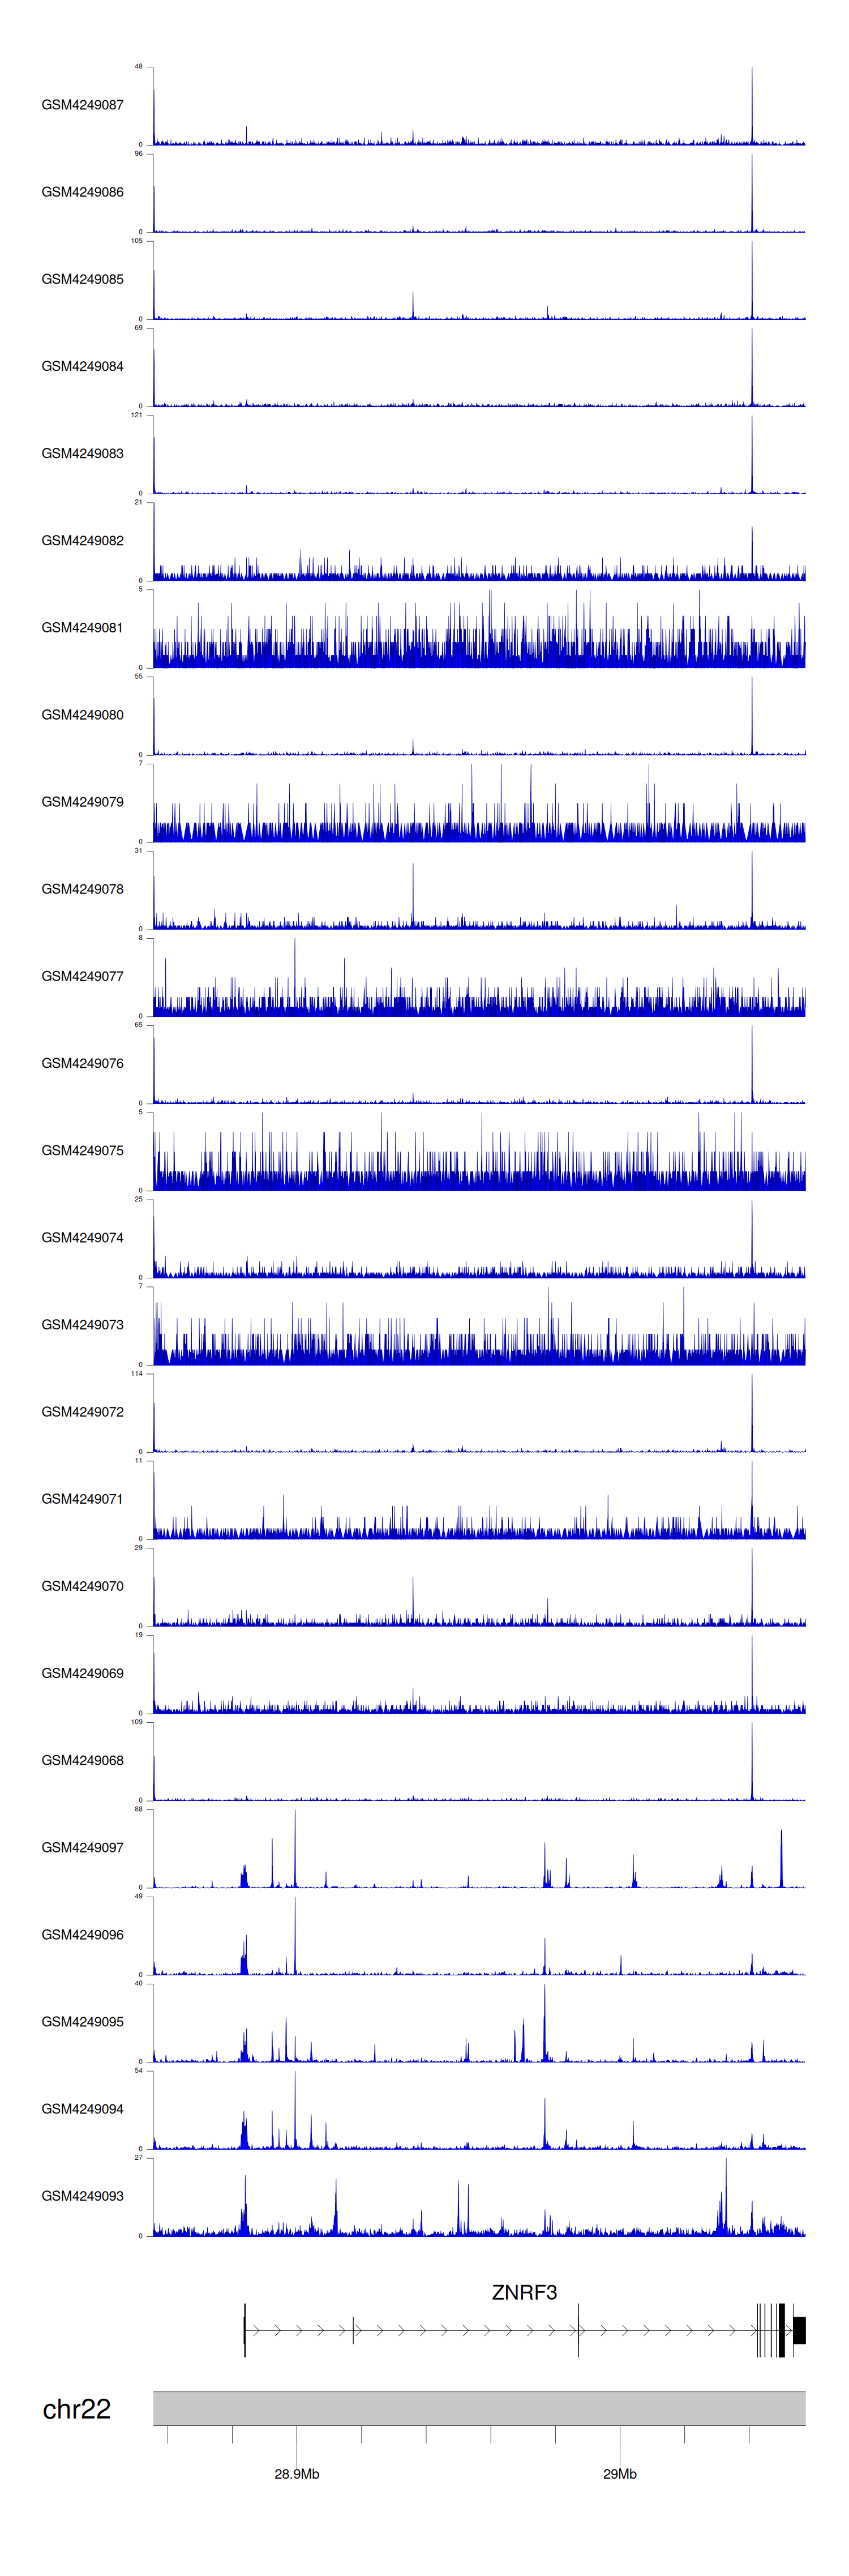Click the GSM4249068 track label

82,1760
